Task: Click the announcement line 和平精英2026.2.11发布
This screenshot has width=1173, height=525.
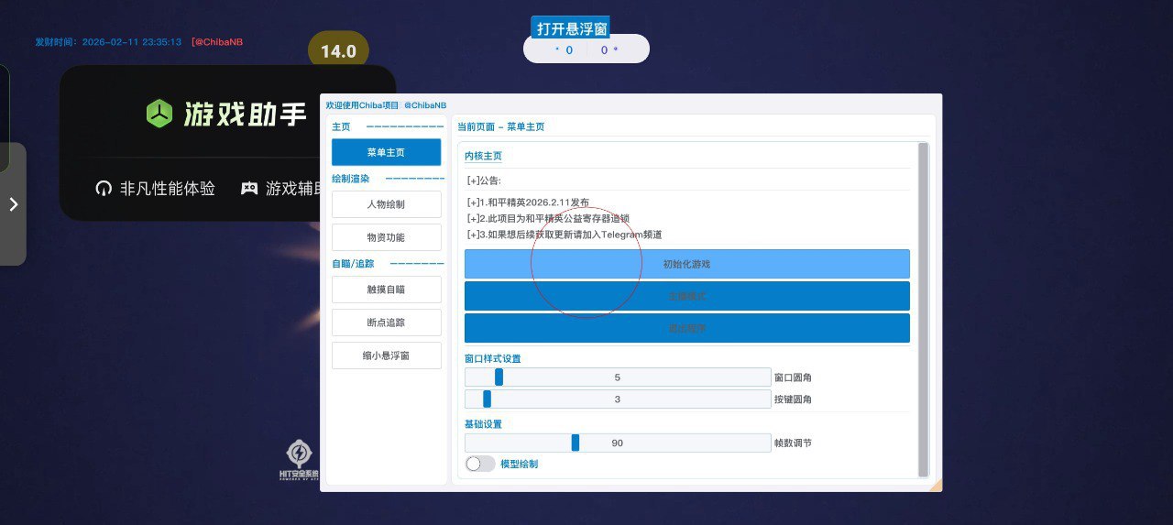Action: click(528, 202)
